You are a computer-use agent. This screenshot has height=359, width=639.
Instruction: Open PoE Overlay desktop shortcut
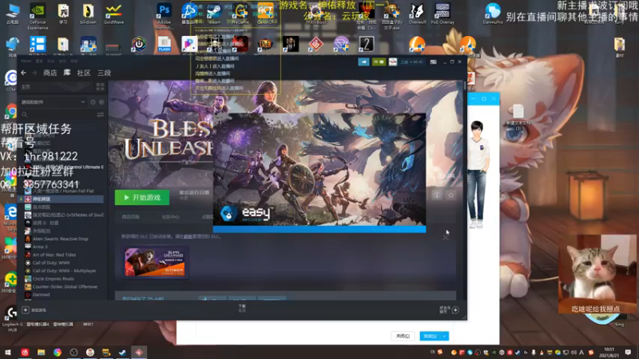(x=443, y=14)
